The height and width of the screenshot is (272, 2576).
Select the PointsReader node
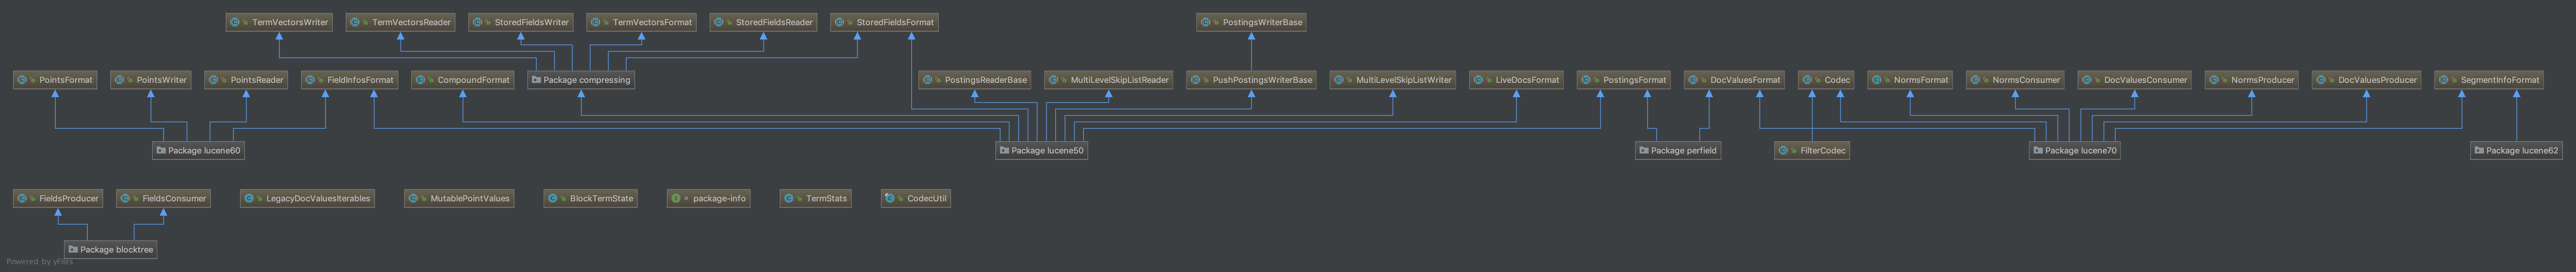tap(246, 80)
